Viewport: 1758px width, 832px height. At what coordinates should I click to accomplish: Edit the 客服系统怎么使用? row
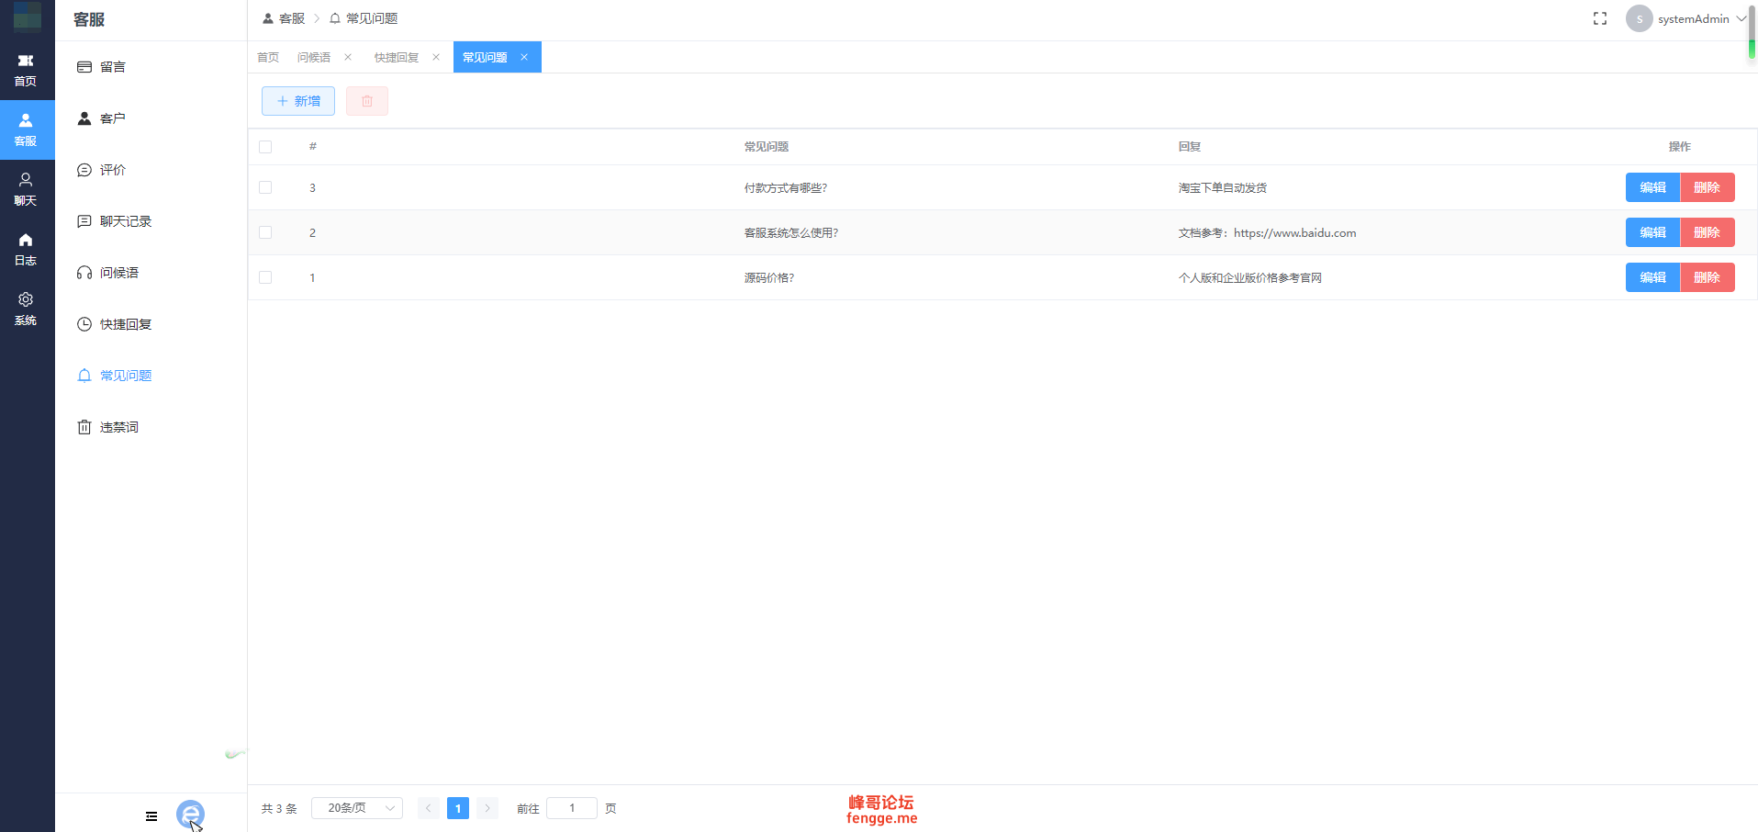click(1652, 232)
